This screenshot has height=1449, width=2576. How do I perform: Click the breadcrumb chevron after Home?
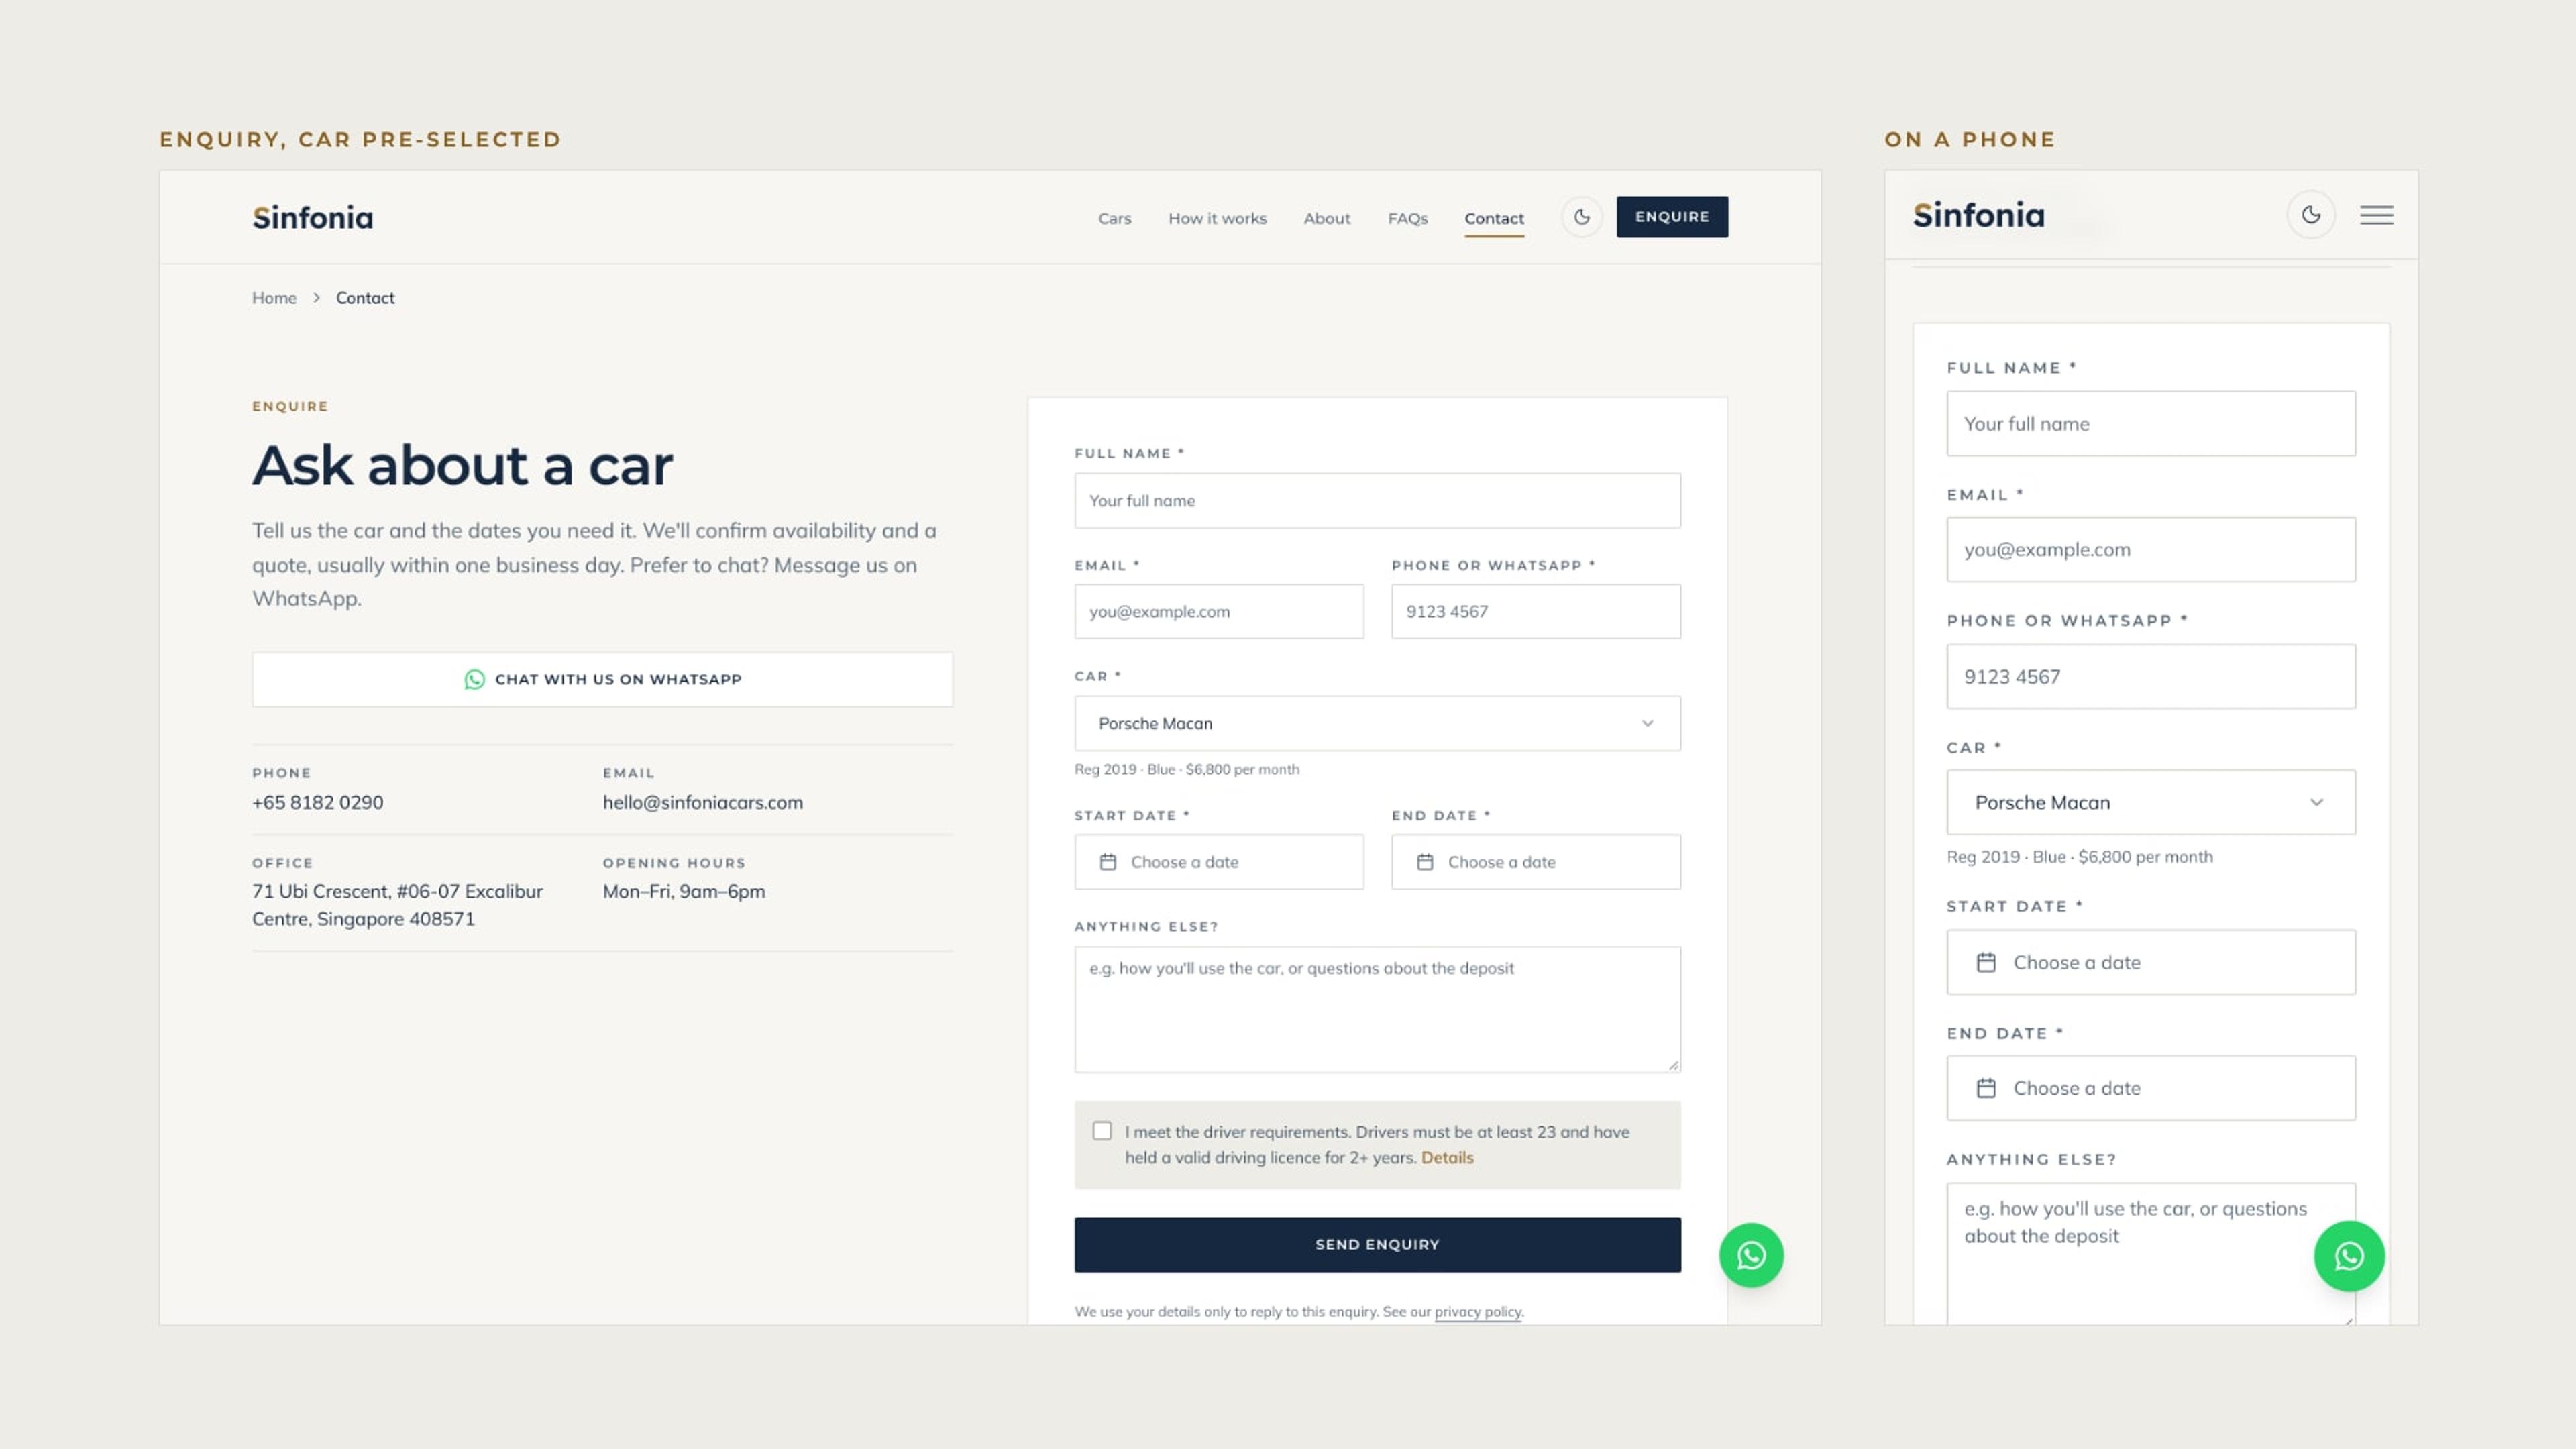pyautogui.click(x=316, y=298)
